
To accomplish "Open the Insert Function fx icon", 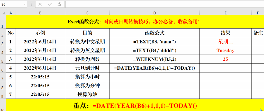I will coord(59,4).
